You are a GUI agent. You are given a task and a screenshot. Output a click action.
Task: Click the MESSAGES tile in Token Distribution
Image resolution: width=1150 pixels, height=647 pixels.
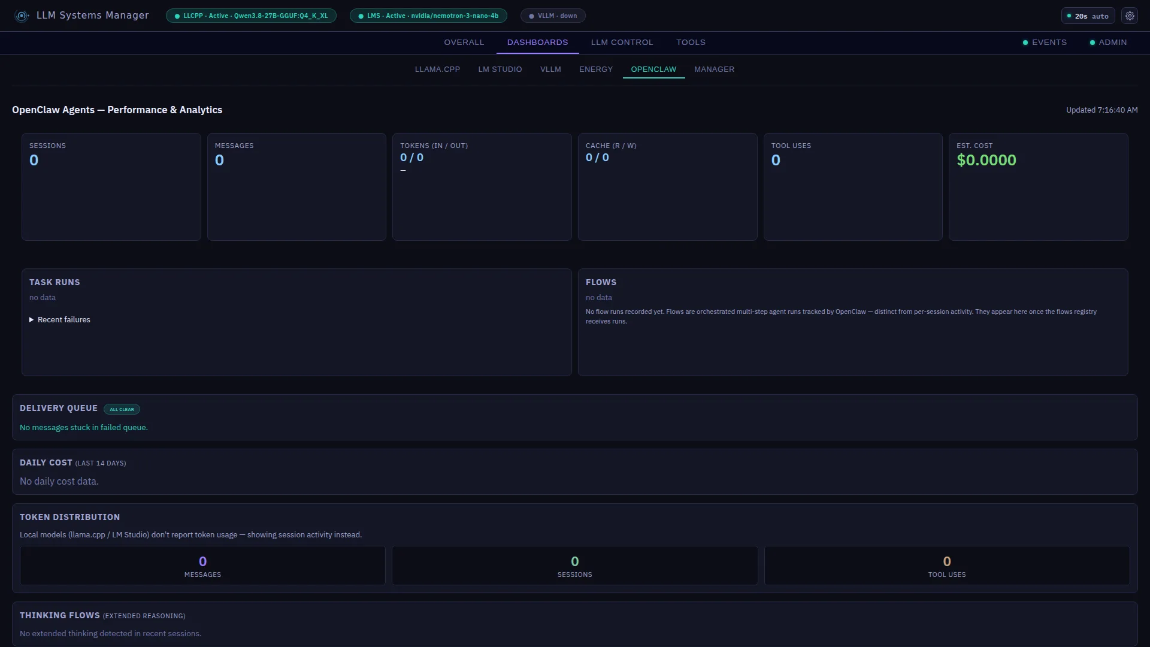[202, 566]
